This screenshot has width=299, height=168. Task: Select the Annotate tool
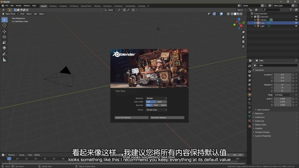point(4,54)
